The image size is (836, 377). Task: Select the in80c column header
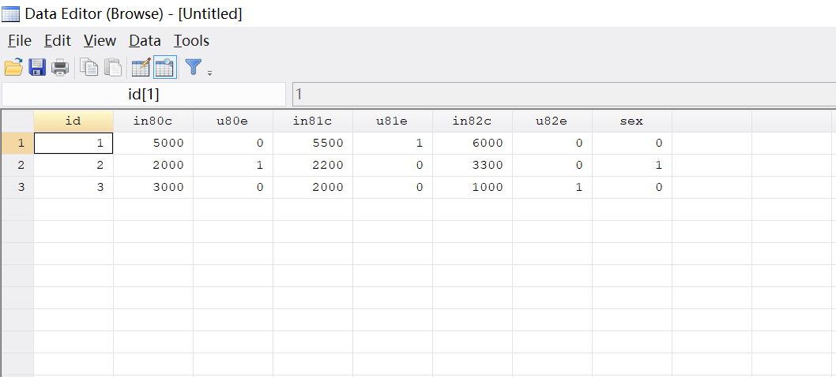coord(153,121)
